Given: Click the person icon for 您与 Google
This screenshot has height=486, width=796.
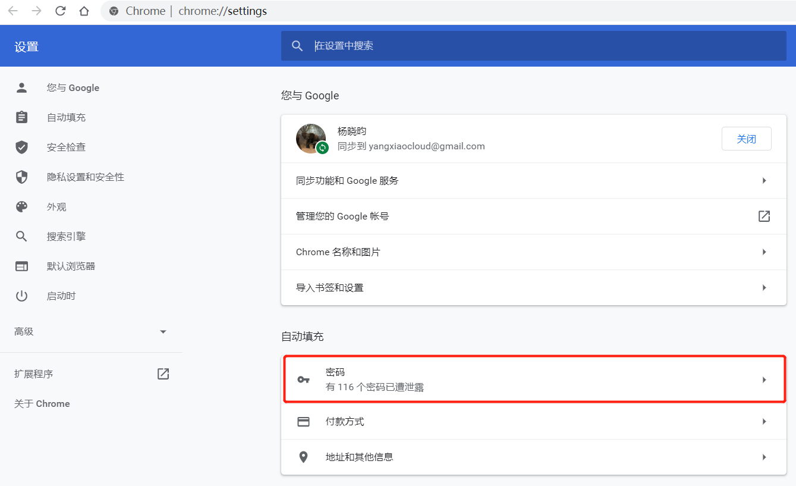Looking at the screenshot, I should click(22, 87).
